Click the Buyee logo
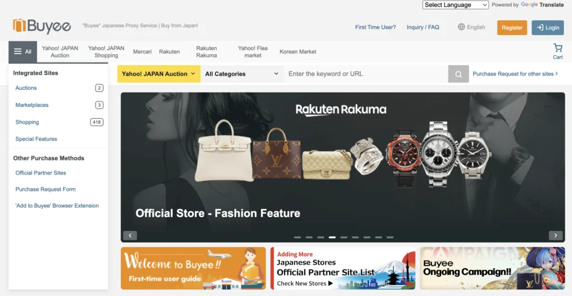The height and width of the screenshot is (296, 572). pos(42,26)
